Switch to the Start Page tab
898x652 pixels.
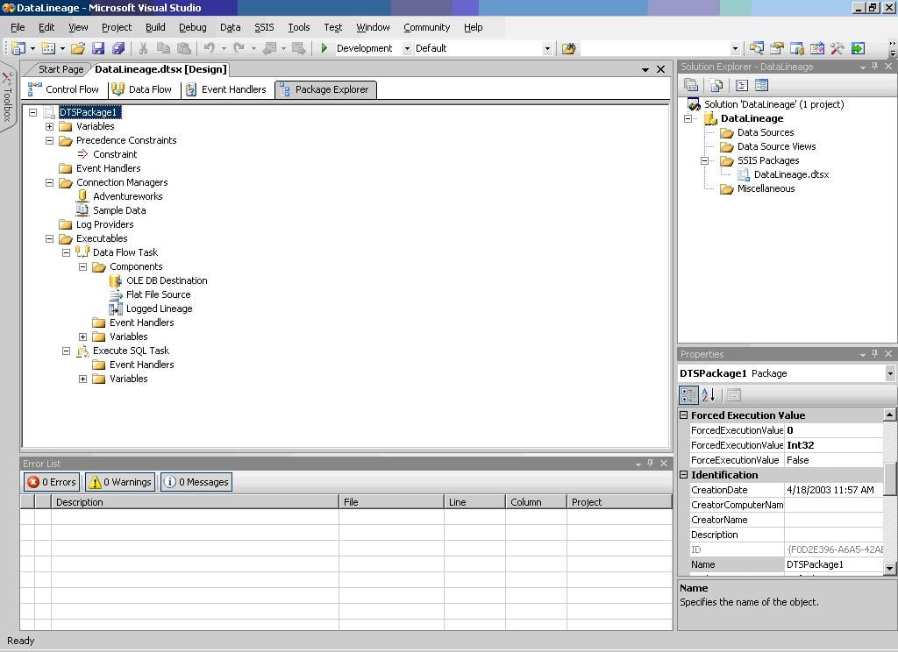pos(61,69)
